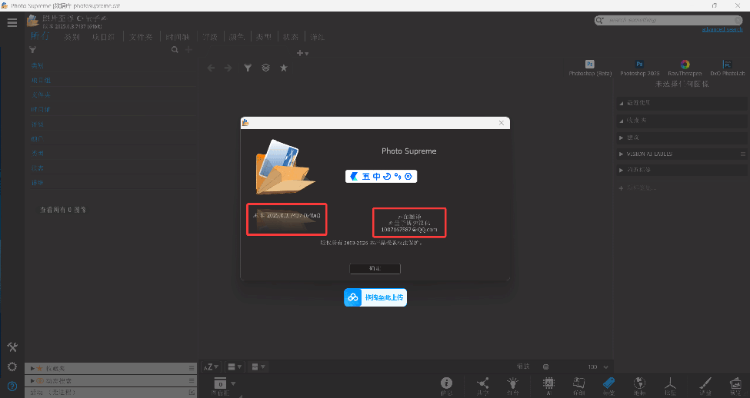Open image in Photoshop (Beta)
Screen dimensions: 750x398
click(x=590, y=68)
